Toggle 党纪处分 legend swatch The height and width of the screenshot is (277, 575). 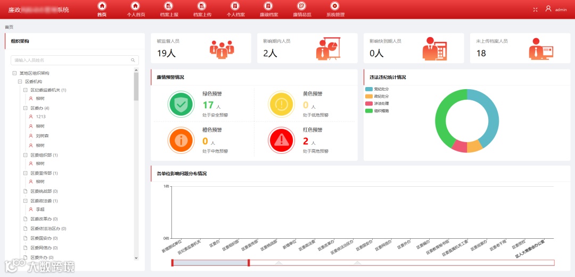click(369, 89)
